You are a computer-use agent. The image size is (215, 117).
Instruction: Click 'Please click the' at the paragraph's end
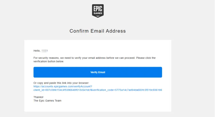(x=146, y=58)
